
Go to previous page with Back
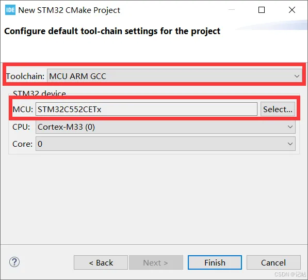(x=101, y=262)
